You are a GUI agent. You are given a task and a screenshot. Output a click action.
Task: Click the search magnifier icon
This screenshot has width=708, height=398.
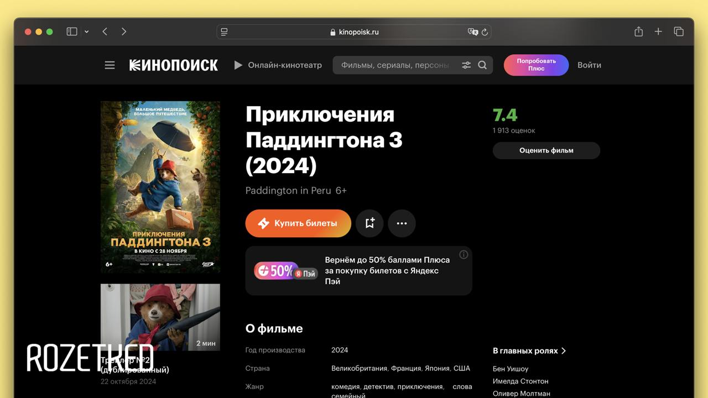(x=482, y=65)
